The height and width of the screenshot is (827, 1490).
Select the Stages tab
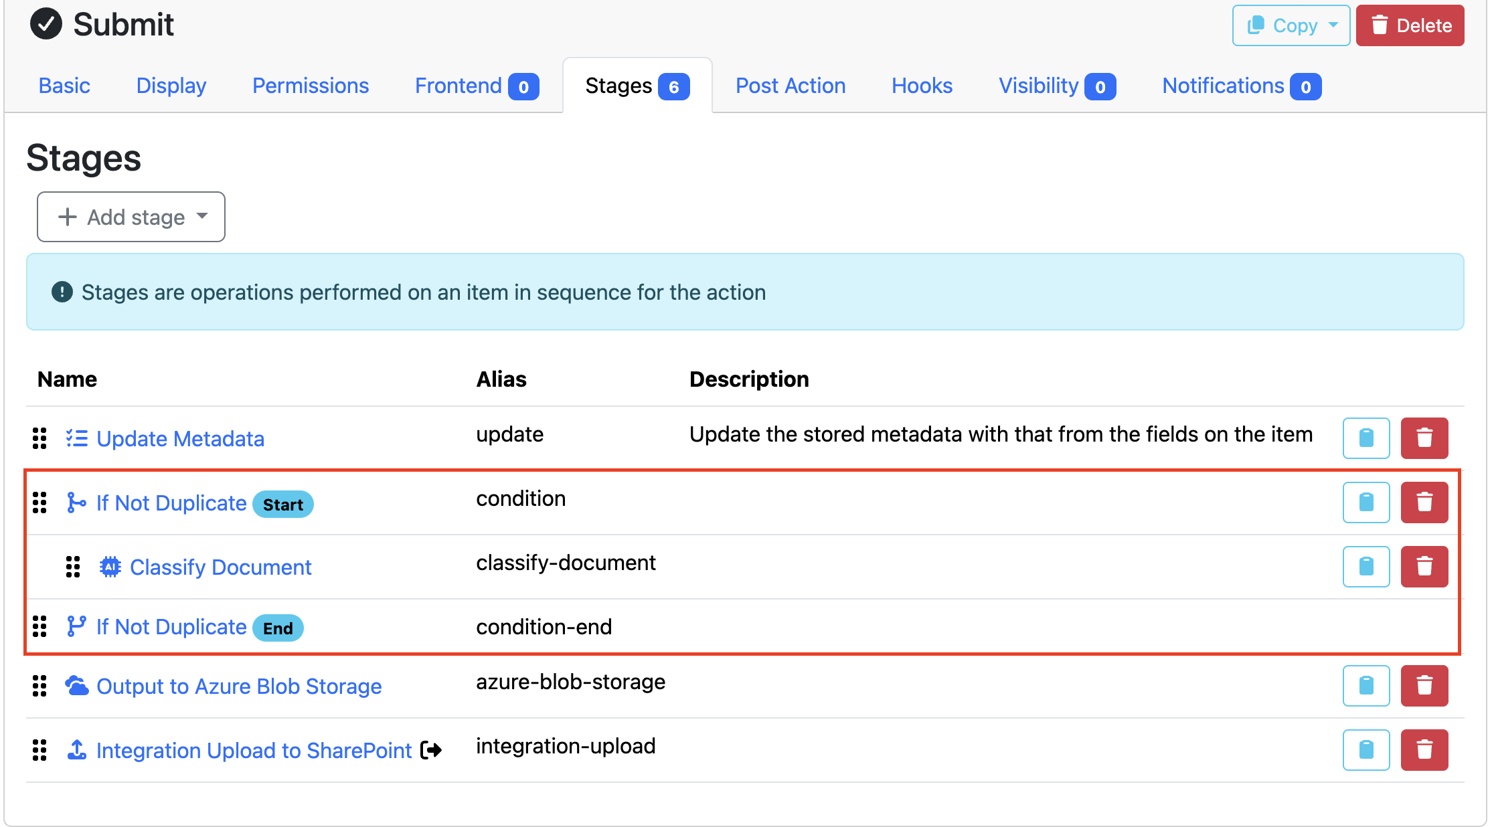tap(637, 86)
